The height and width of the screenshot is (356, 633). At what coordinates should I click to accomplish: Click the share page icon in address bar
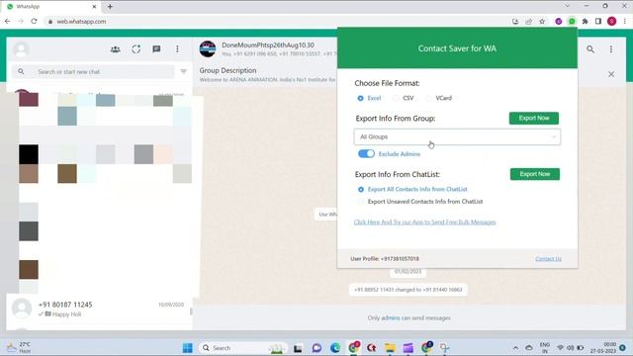[x=528, y=22]
